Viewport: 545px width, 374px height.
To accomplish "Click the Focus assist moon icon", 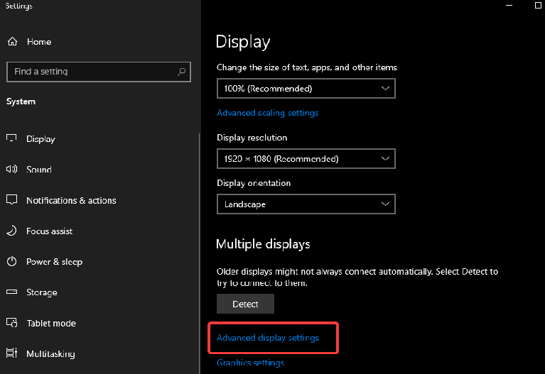I will click(11, 231).
